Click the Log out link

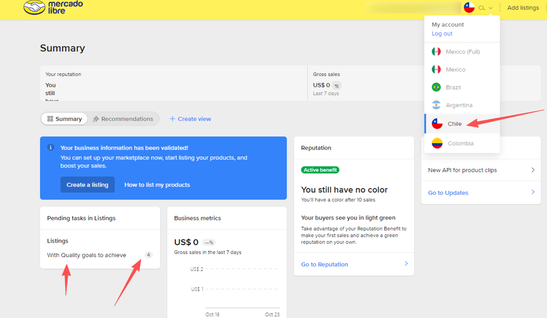pos(442,34)
